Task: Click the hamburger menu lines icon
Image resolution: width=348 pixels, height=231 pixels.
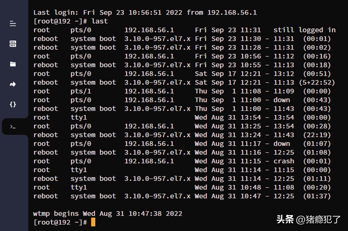Action: click(x=12, y=24)
